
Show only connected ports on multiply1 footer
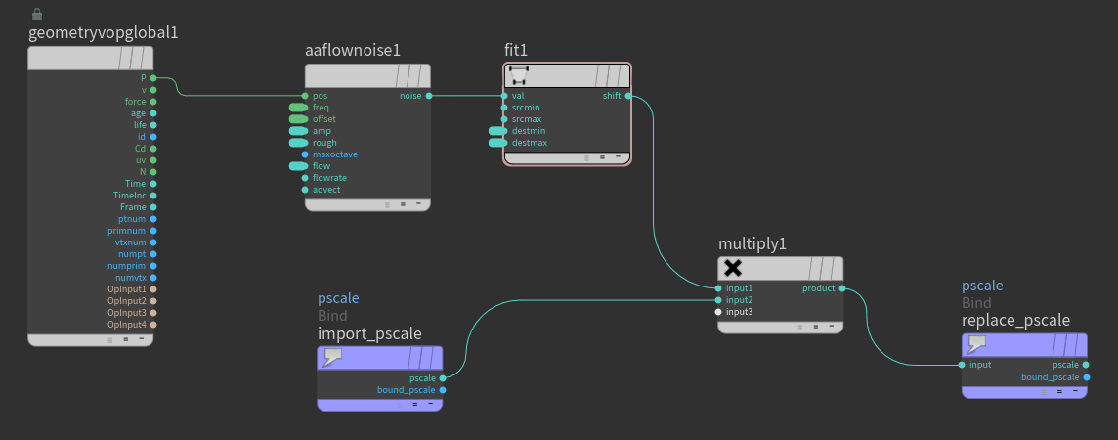pos(816,327)
